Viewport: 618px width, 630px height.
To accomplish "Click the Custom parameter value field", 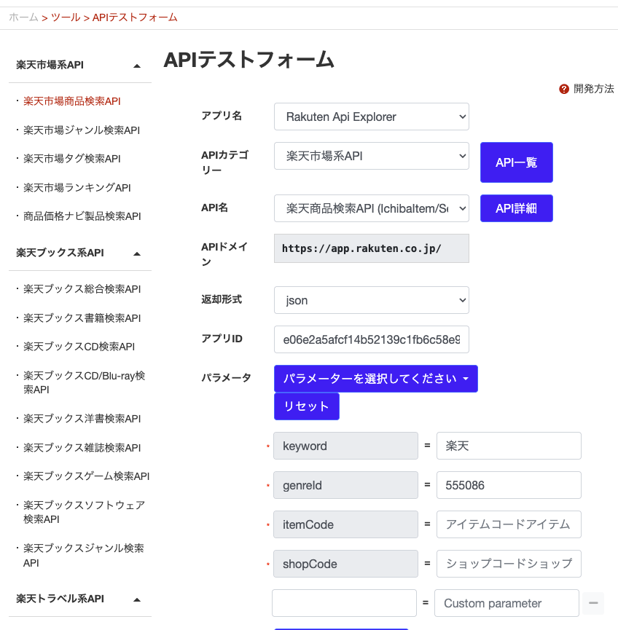I will tap(506, 603).
